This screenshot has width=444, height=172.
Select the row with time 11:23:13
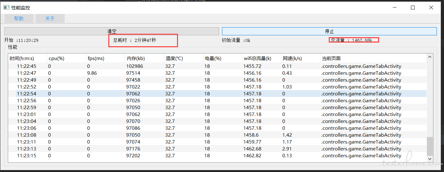pyautogui.click(x=217, y=149)
